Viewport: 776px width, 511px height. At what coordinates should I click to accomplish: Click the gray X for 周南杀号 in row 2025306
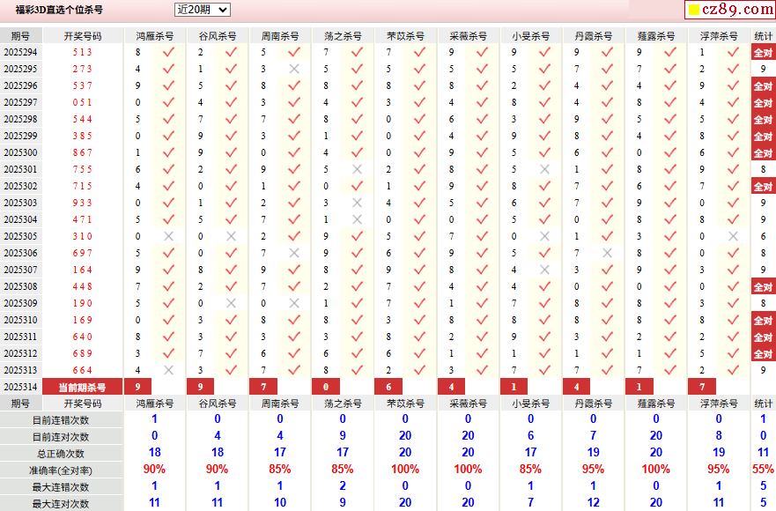pos(294,253)
